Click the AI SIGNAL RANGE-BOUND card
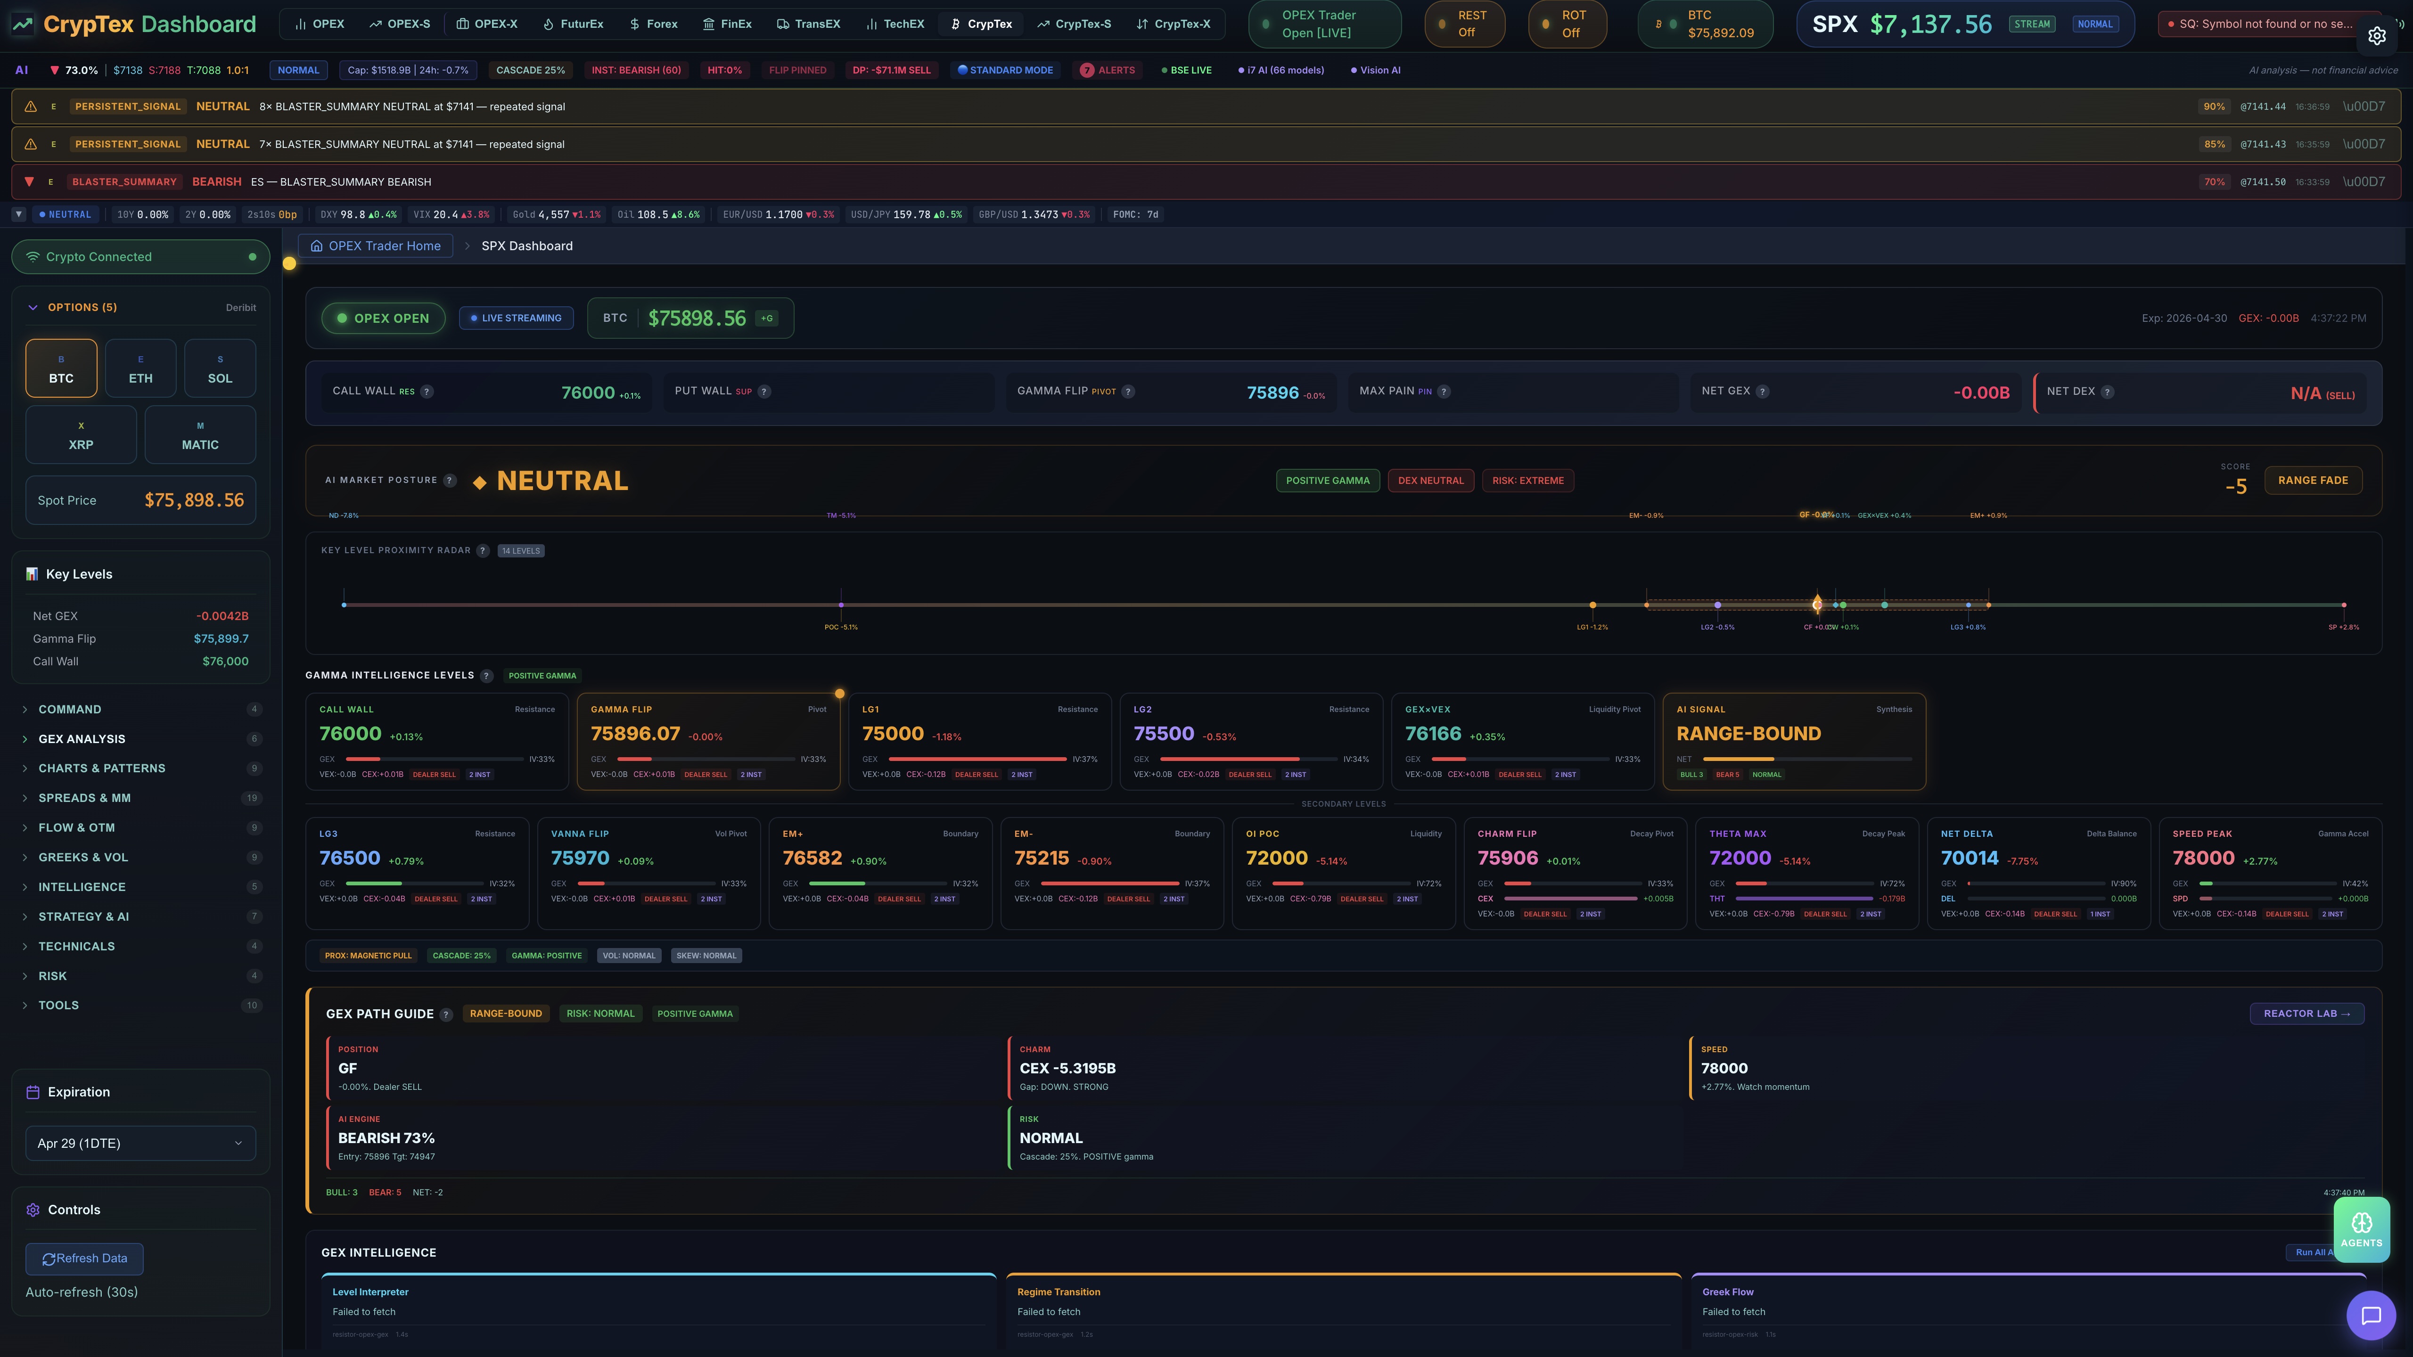This screenshot has width=2413, height=1357. click(1794, 742)
